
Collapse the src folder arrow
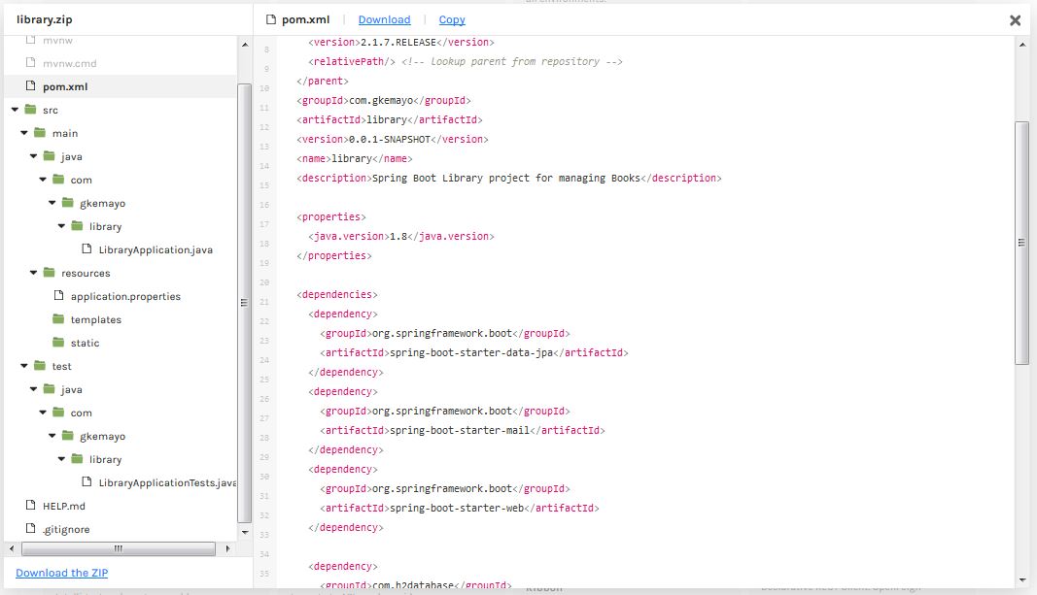pos(15,110)
